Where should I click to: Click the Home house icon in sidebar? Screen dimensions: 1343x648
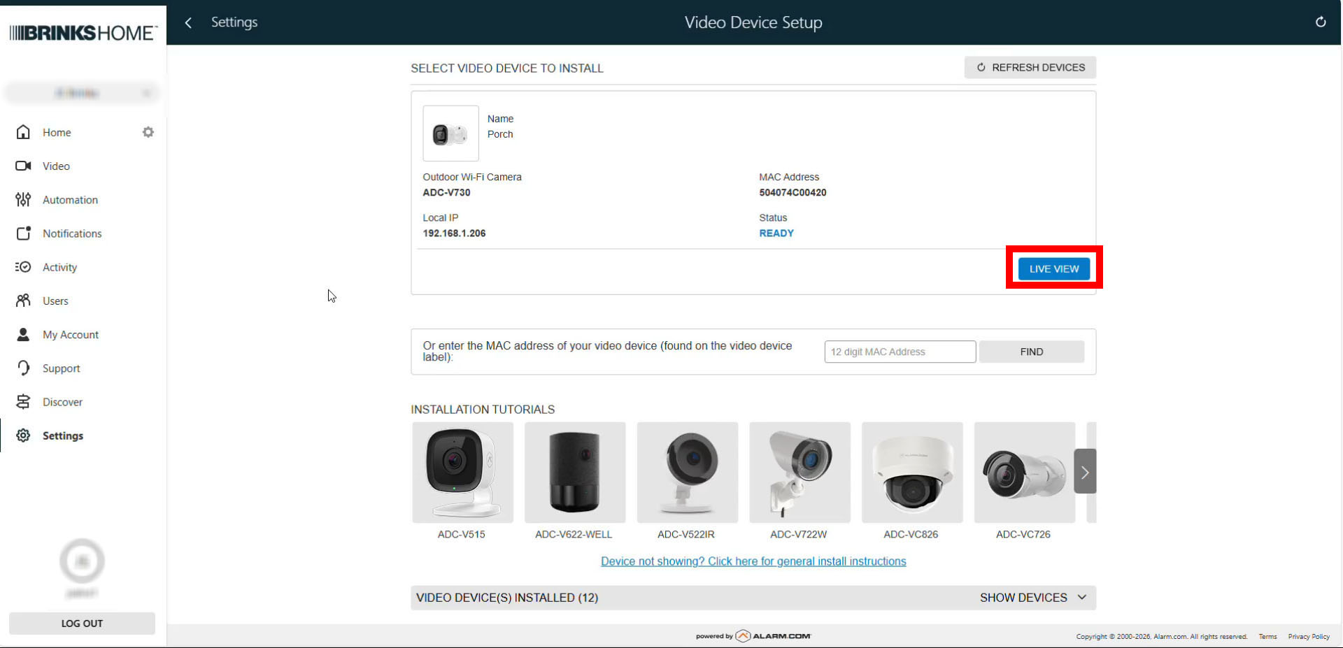pyautogui.click(x=23, y=132)
